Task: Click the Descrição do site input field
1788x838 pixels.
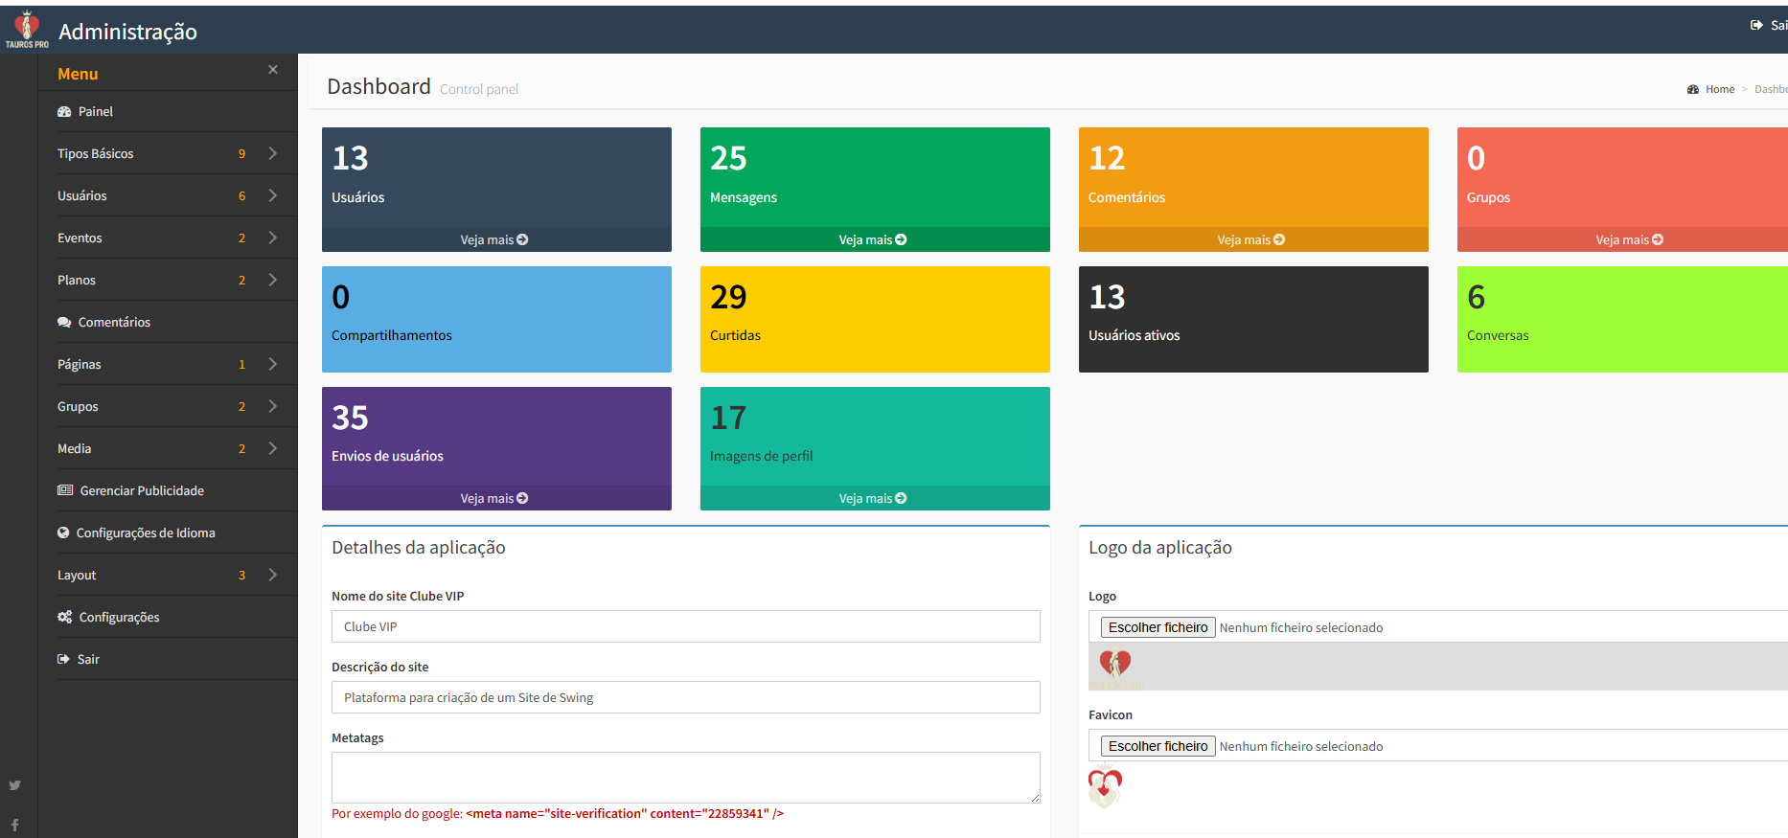Action: coord(685,697)
